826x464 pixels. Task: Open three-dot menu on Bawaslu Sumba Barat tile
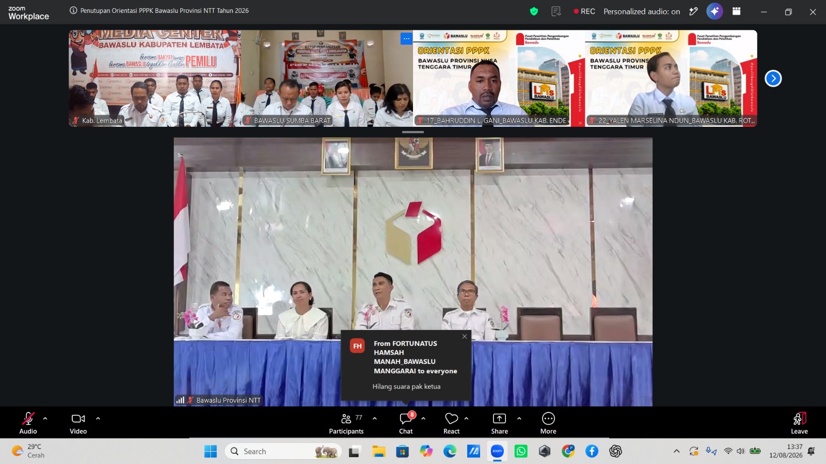point(406,38)
